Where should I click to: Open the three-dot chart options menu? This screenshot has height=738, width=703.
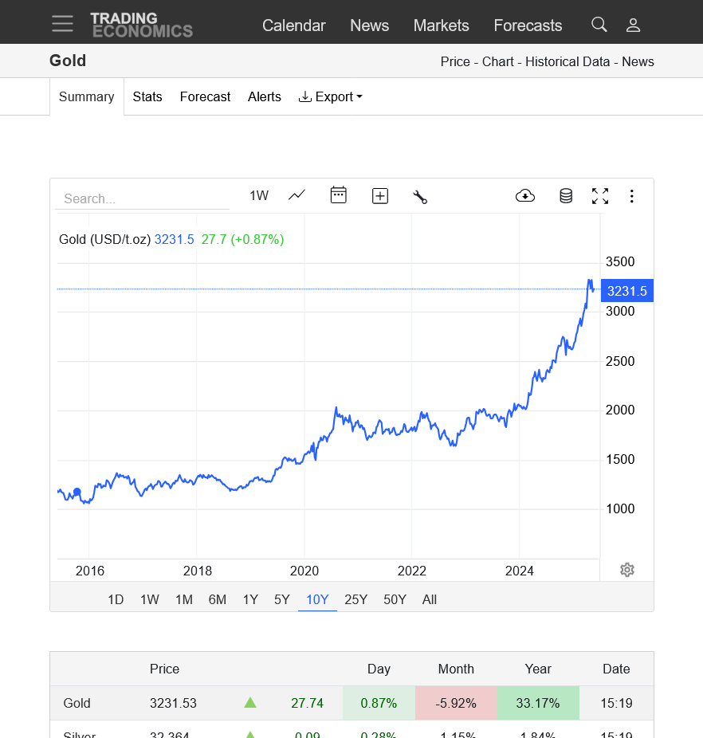(631, 196)
